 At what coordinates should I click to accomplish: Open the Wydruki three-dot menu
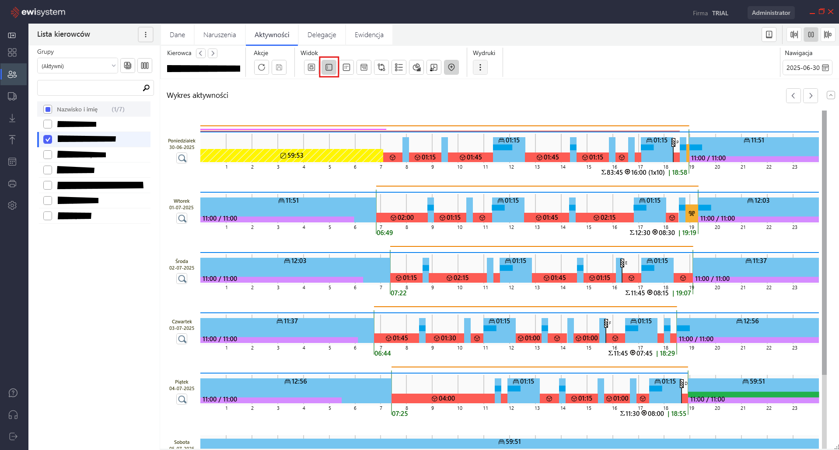[480, 67]
